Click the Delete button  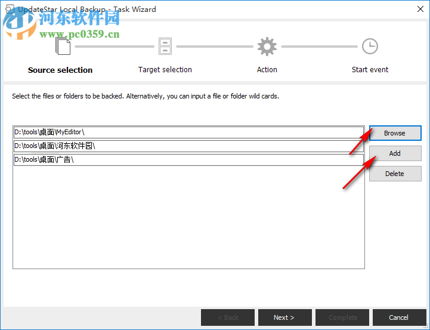pyautogui.click(x=395, y=174)
